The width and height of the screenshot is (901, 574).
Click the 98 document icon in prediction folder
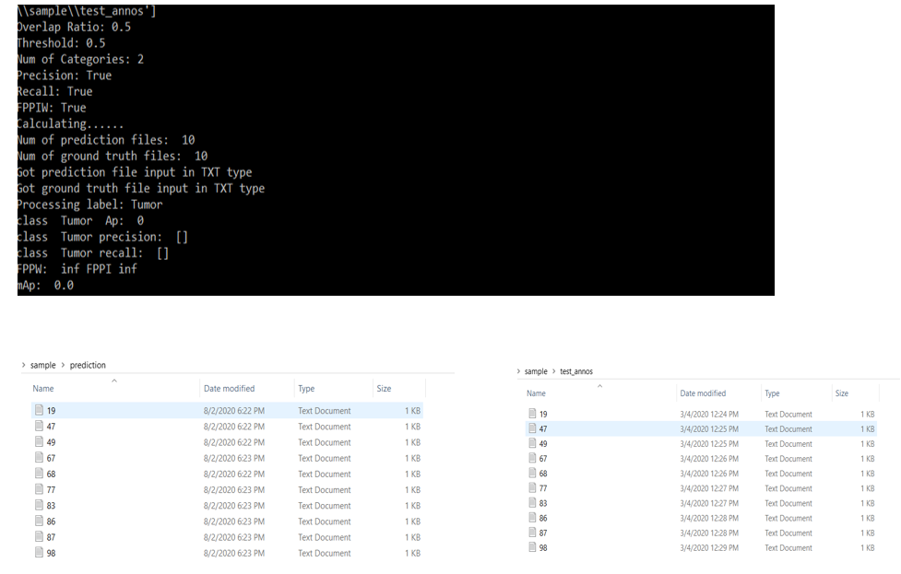click(39, 553)
